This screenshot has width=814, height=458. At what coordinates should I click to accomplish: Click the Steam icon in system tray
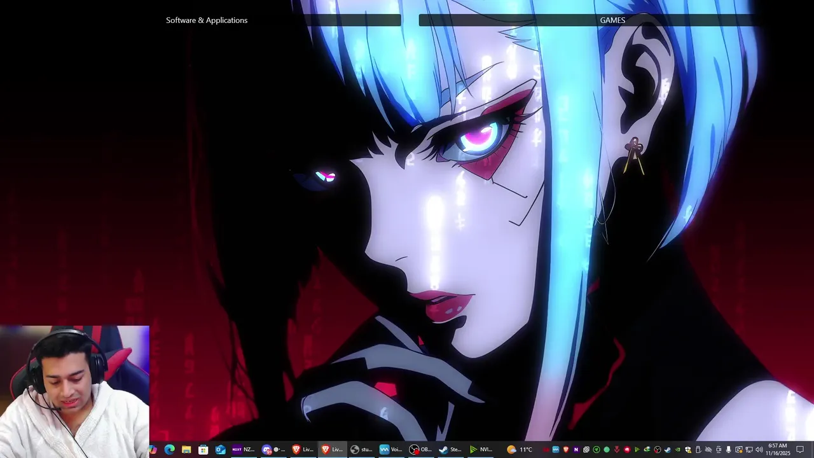667,450
